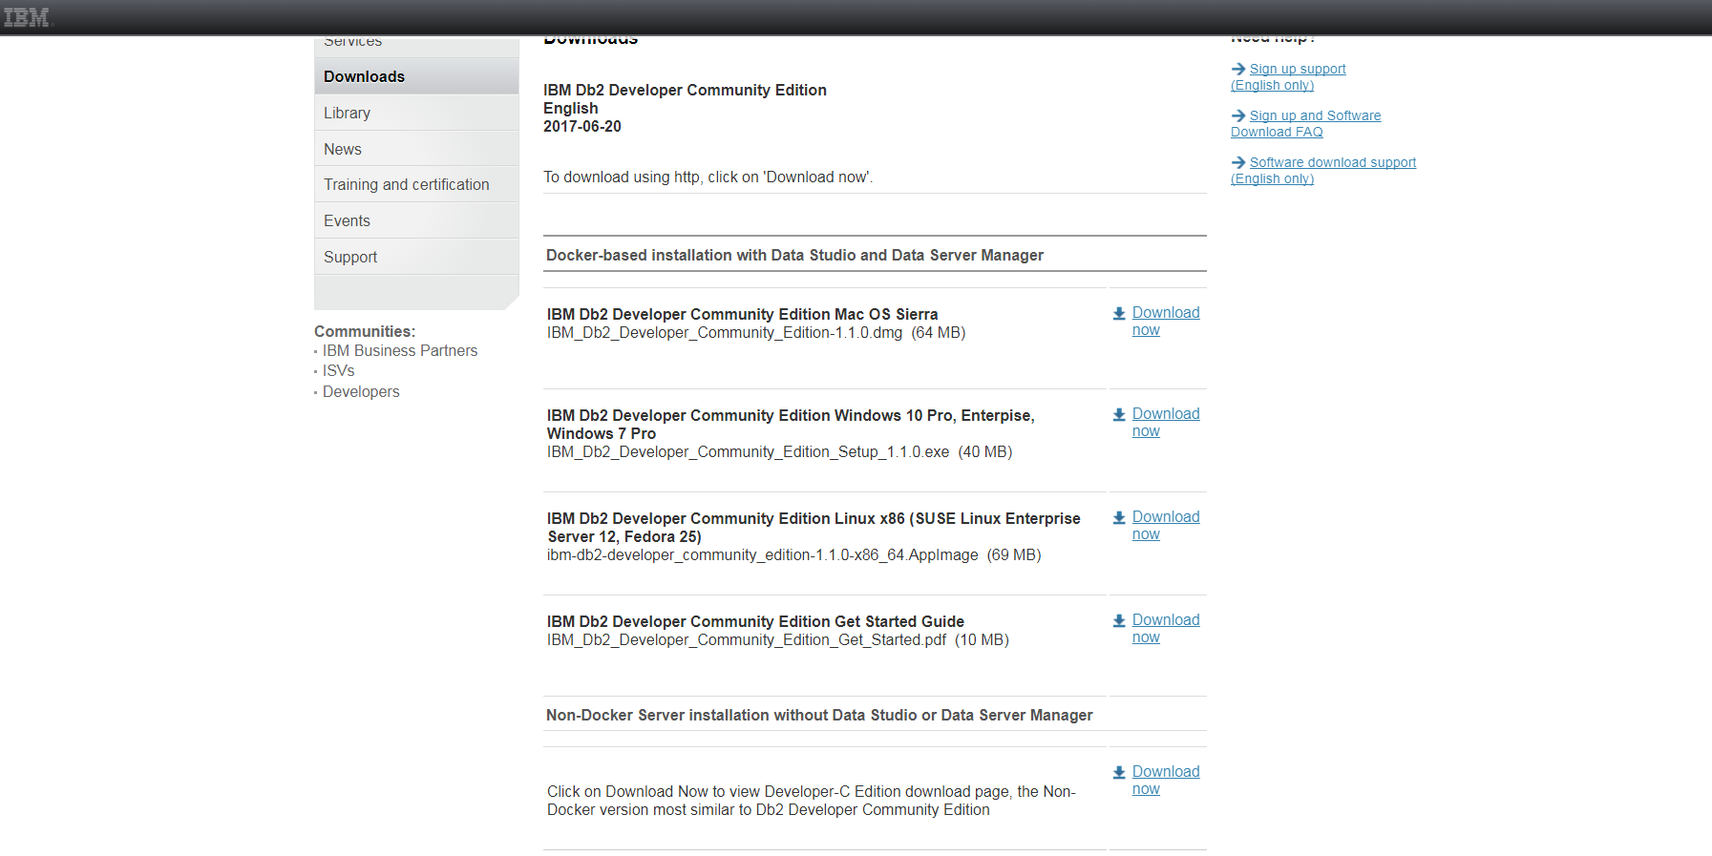
Task: Click download arrow icon for Linux x86 edition
Action: point(1119,517)
